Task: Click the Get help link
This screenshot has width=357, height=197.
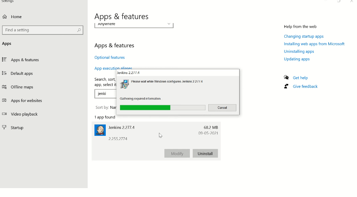Action: click(300, 78)
